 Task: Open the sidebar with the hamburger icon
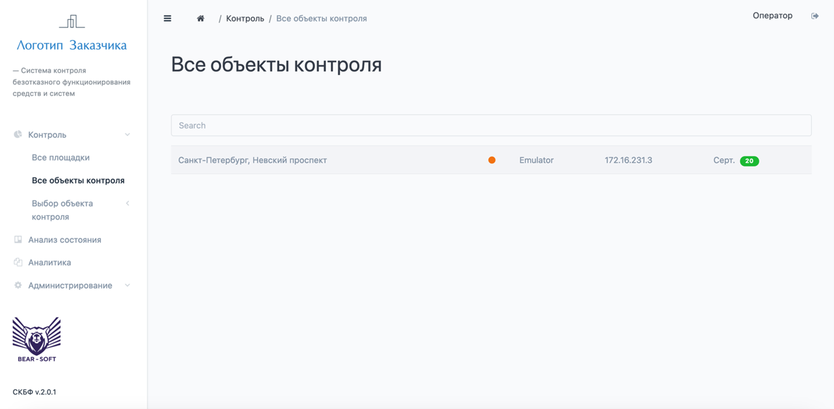click(168, 18)
